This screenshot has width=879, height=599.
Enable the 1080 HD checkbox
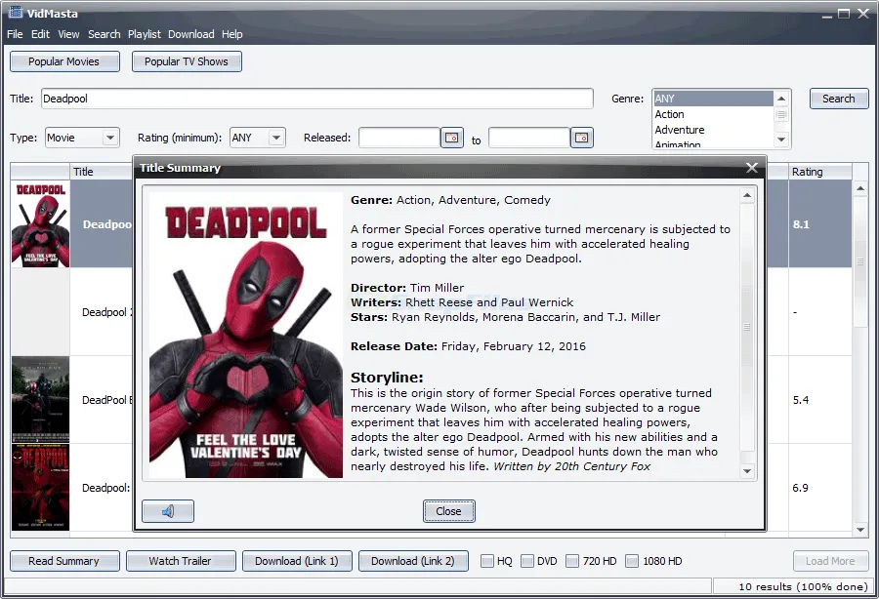coord(632,561)
